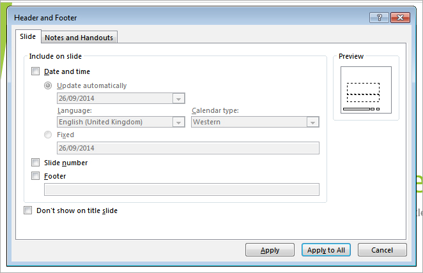Screen dimensions: 423x273
Task: Switch to the Notes and Handouts tab
Action: tap(79, 38)
